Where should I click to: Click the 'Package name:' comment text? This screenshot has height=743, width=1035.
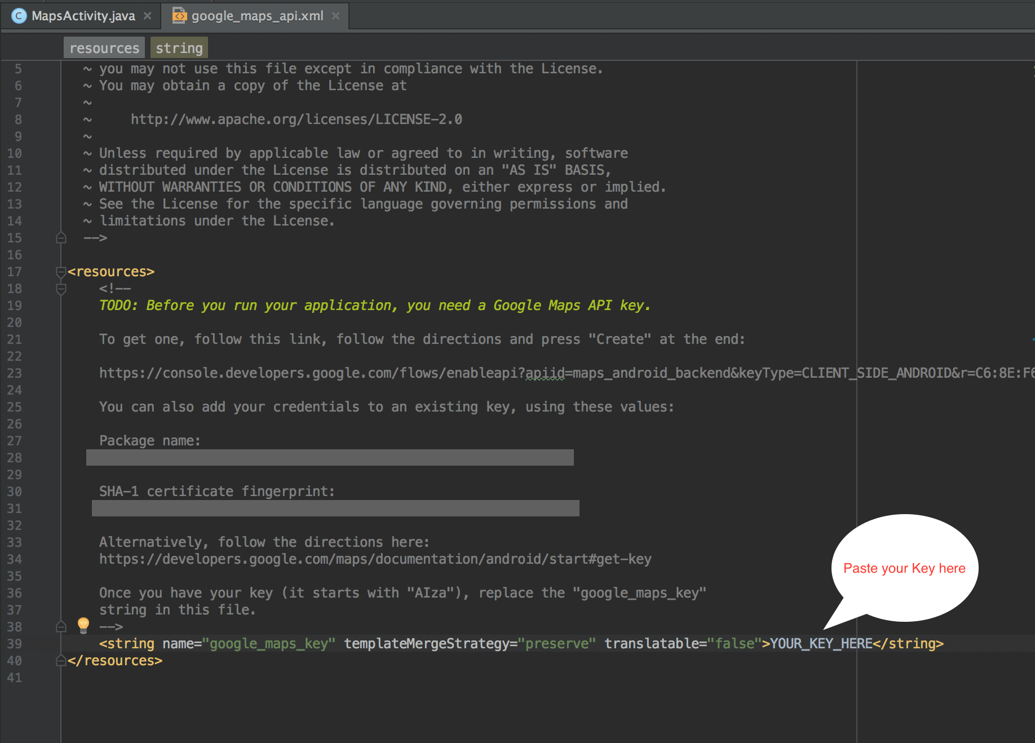[150, 441]
